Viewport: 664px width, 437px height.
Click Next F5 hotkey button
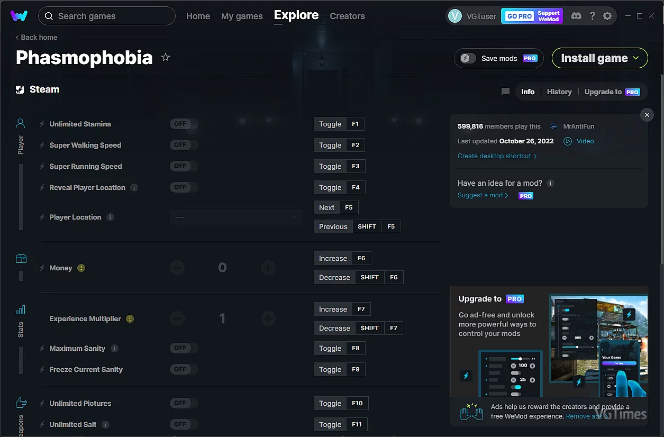tap(336, 207)
